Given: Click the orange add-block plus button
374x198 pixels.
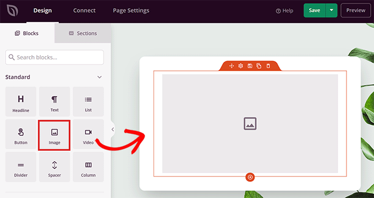Looking at the screenshot, I should (x=250, y=177).
